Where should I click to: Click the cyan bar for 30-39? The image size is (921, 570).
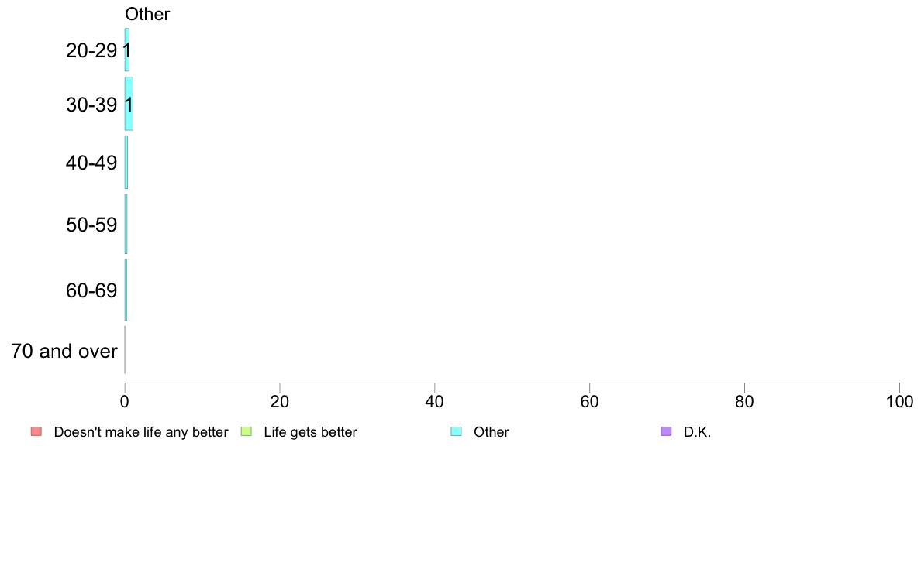click(x=129, y=104)
